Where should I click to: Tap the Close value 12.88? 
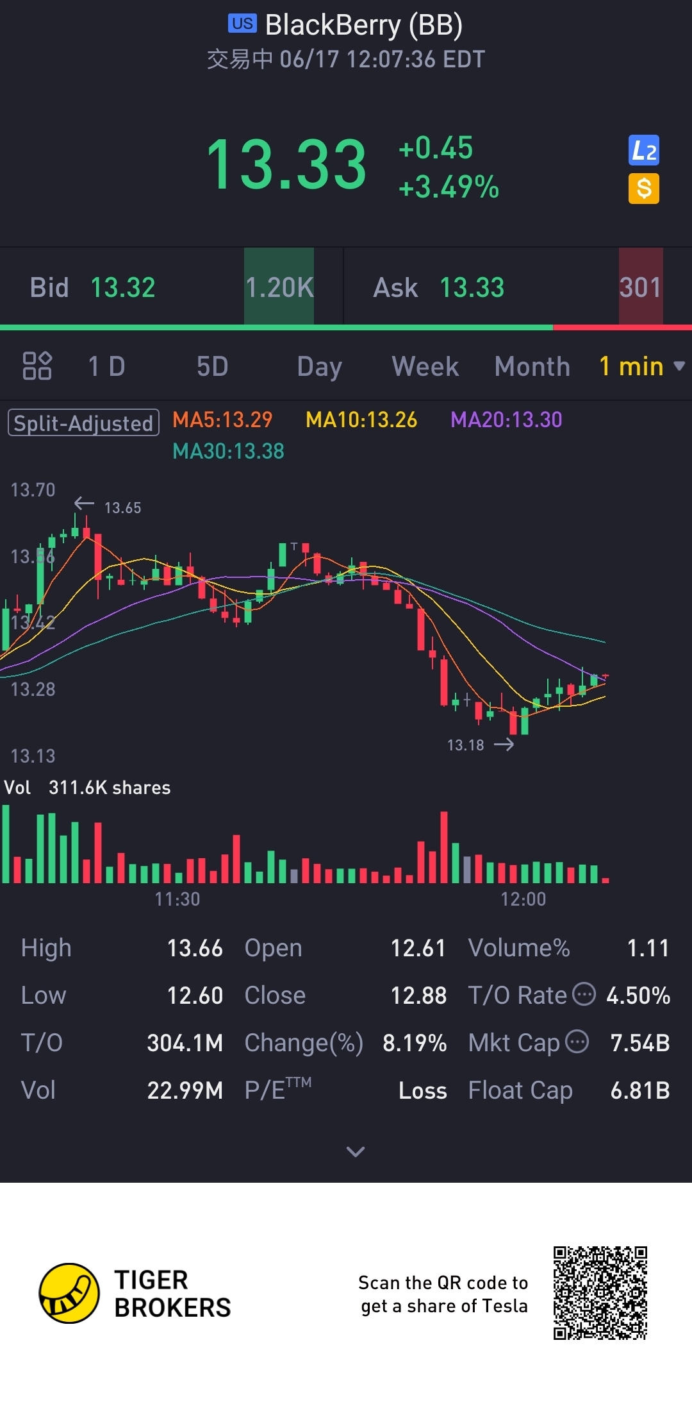click(x=418, y=995)
